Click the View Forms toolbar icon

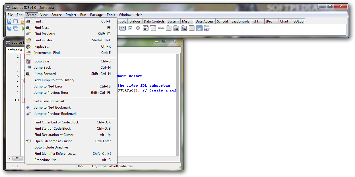pyautogui.click(x=16, y=28)
